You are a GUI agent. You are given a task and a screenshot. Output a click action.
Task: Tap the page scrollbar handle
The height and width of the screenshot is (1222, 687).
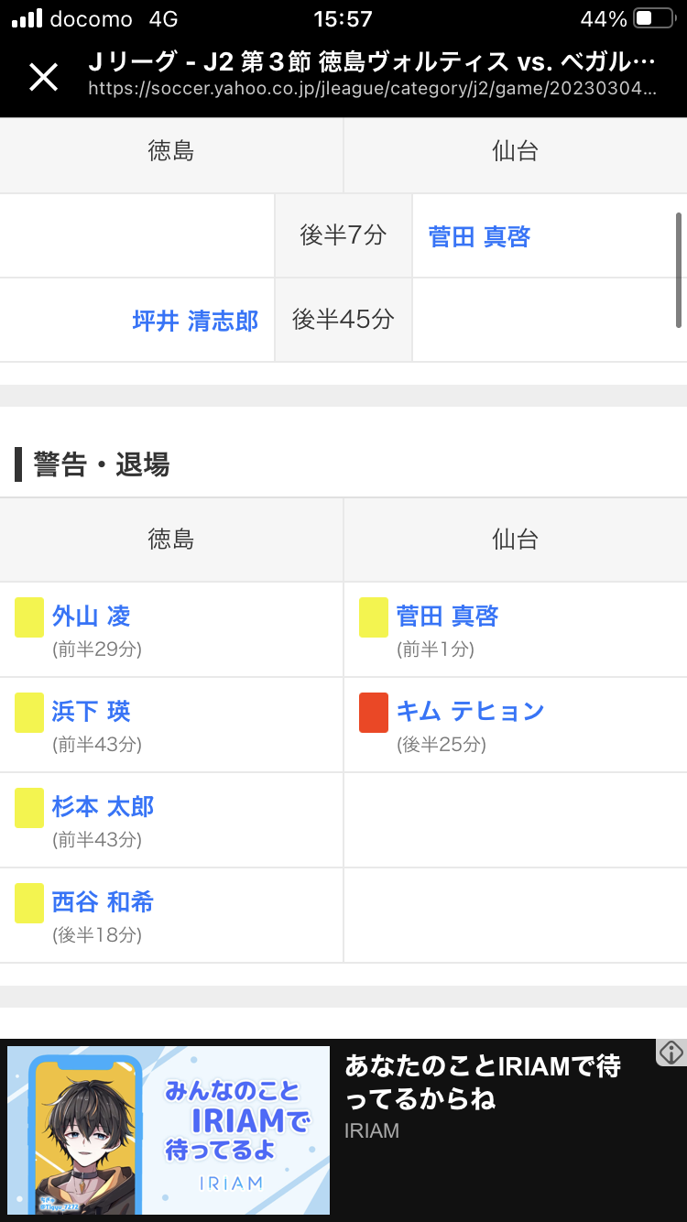pos(679,269)
